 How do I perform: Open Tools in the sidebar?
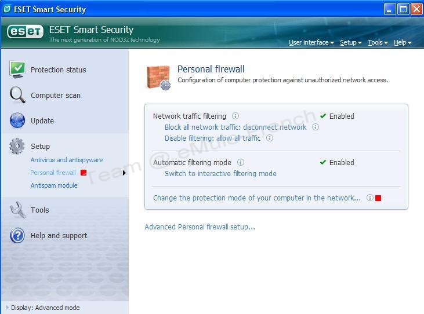point(40,210)
